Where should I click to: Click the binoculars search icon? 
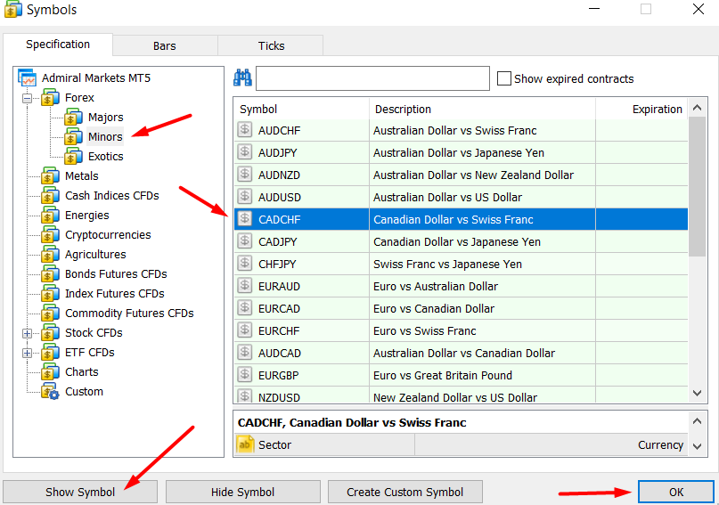[x=242, y=77]
